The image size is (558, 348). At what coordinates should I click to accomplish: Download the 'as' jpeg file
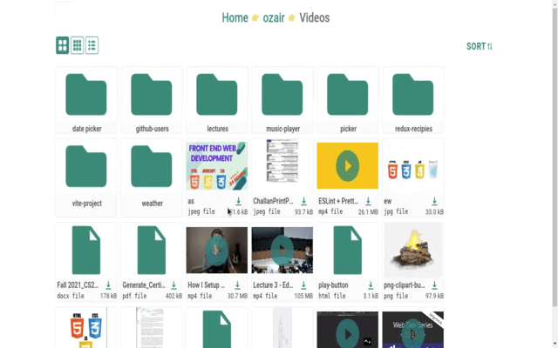coord(238,201)
